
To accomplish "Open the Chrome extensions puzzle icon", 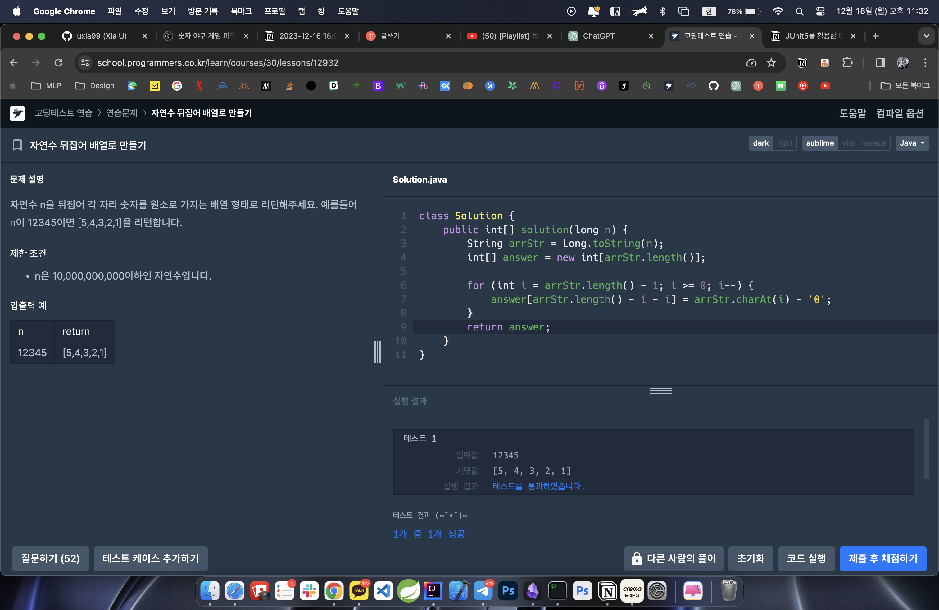I will click(847, 63).
